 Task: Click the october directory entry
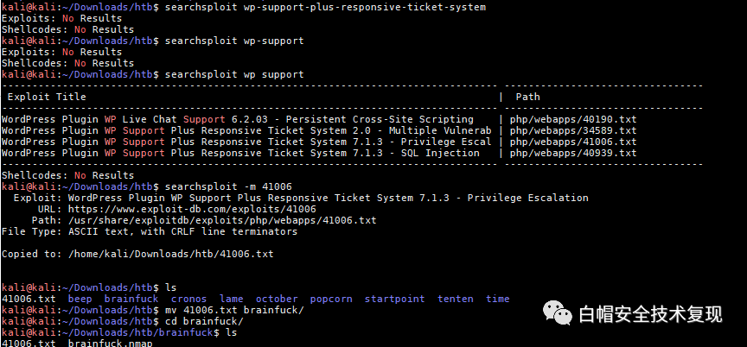(x=277, y=299)
